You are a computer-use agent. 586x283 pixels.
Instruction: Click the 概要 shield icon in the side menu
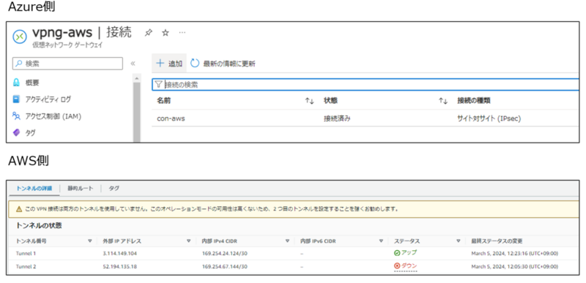(x=16, y=83)
